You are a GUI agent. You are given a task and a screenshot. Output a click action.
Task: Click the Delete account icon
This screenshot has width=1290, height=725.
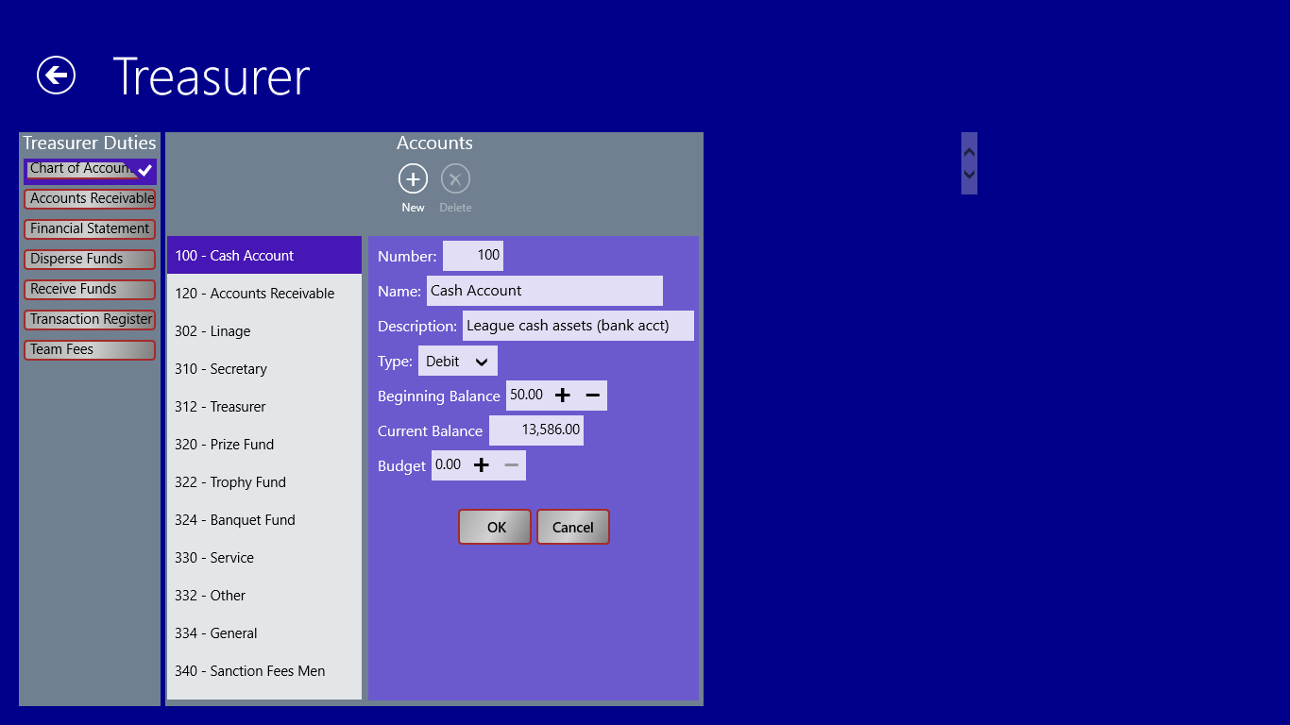click(x=455, y=178)
